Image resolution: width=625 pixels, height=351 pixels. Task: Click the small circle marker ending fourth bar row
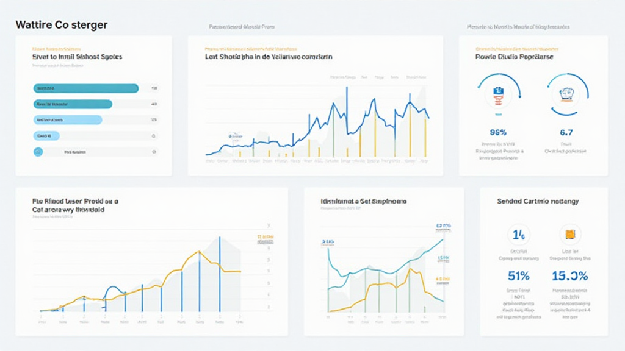coord(154,135)
